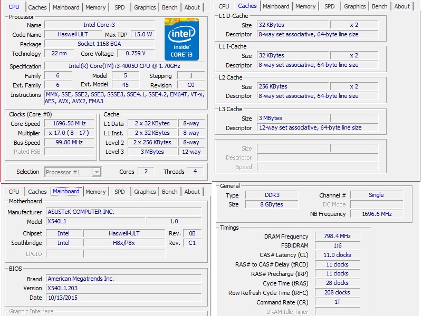Open the Processor #1 selection dropdown
Screen dimensions: 422x316
click(x=73, y=172)
